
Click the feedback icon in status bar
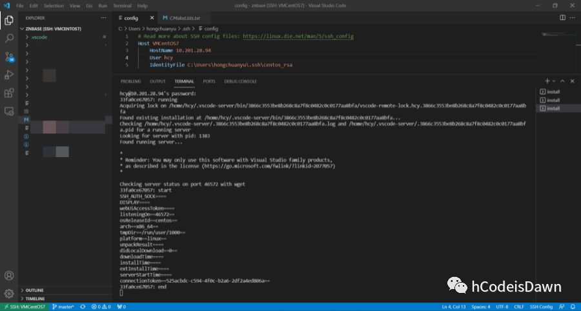click(x=562, y=307)
